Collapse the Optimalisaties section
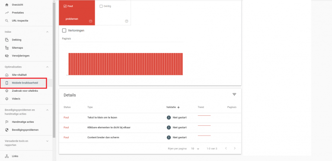 pos(47,67)
